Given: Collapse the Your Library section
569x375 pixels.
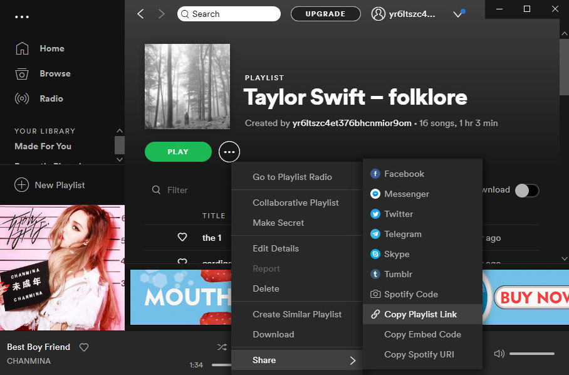Looking at the screenshot, I should 119,130.
